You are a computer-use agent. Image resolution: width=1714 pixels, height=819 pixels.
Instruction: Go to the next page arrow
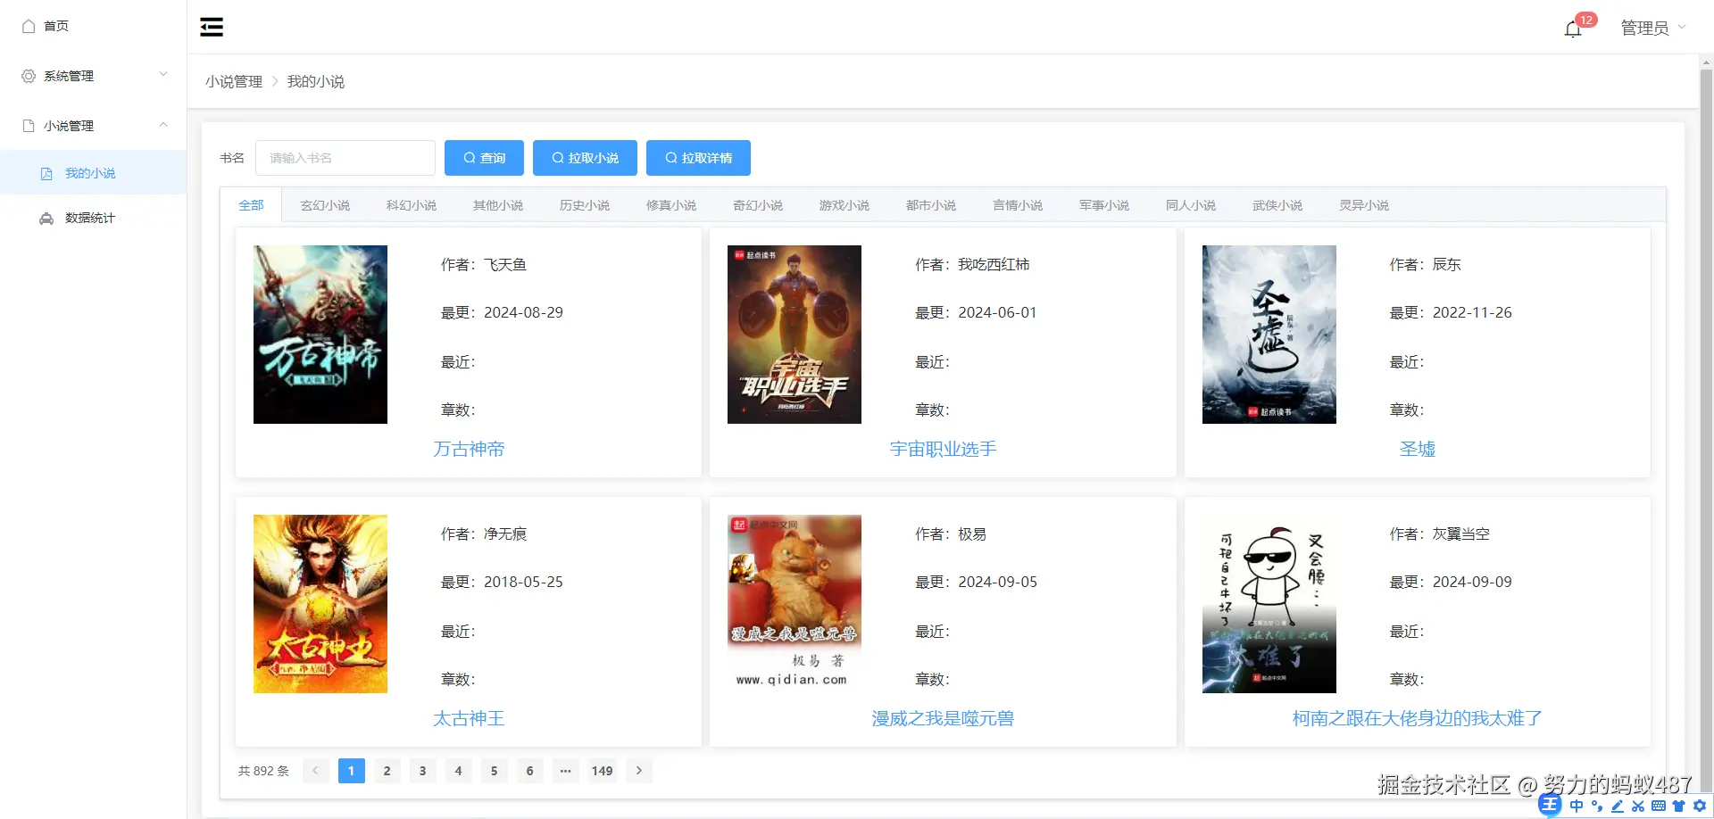point(639,771)
